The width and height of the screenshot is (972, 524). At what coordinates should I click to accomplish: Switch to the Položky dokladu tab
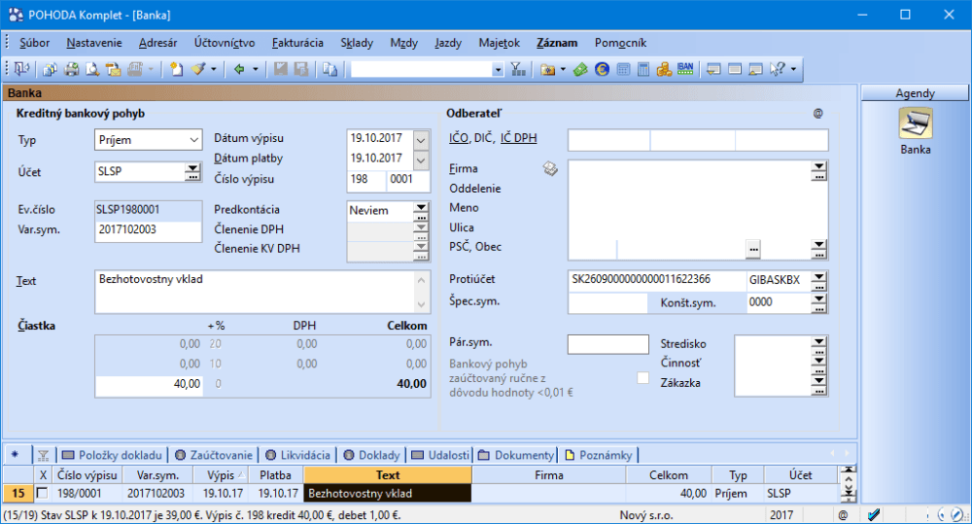[112, 455]
